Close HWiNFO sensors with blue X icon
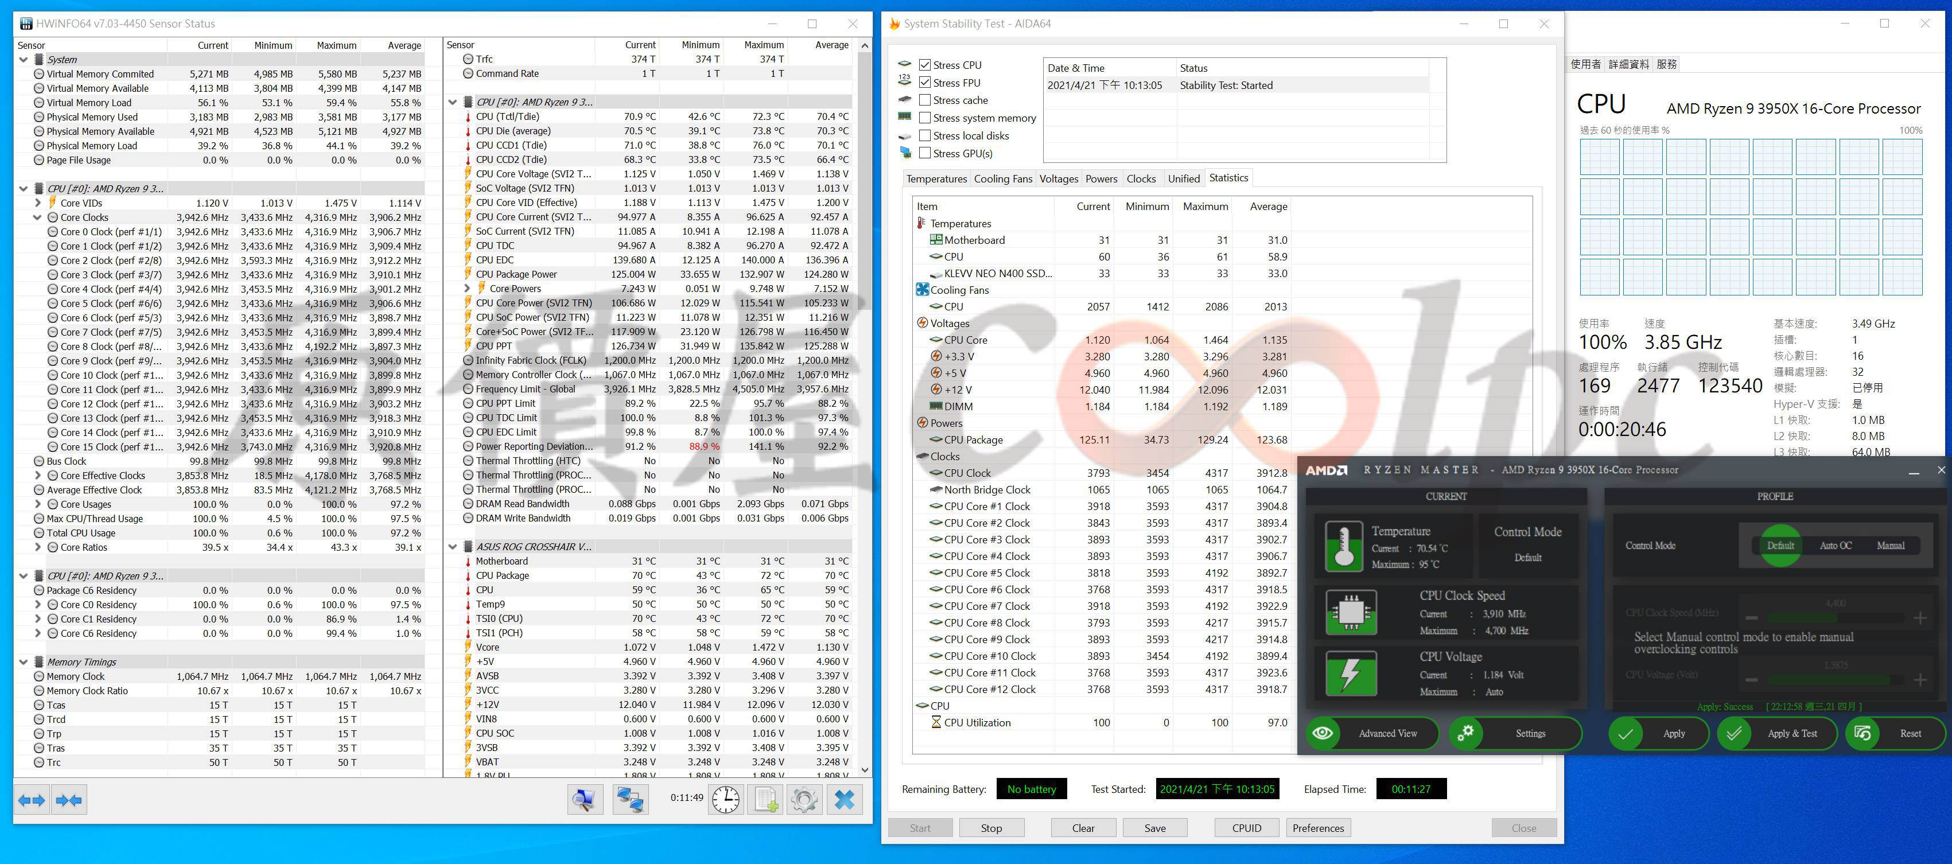This screenshot has height=864, width=1952. tap(844, 800)
